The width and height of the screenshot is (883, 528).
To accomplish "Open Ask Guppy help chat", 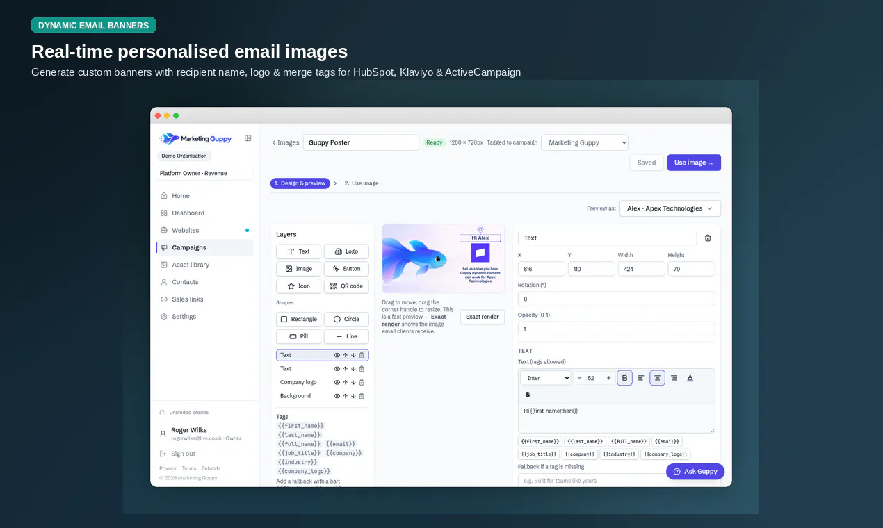I will (x=695, y=471).
